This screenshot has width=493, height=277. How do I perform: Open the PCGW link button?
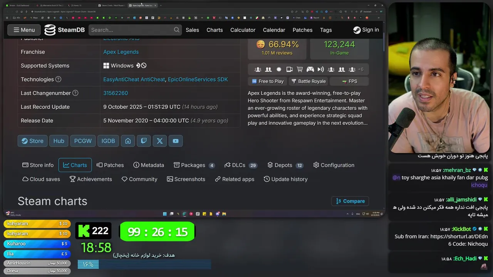pos(83,141)
